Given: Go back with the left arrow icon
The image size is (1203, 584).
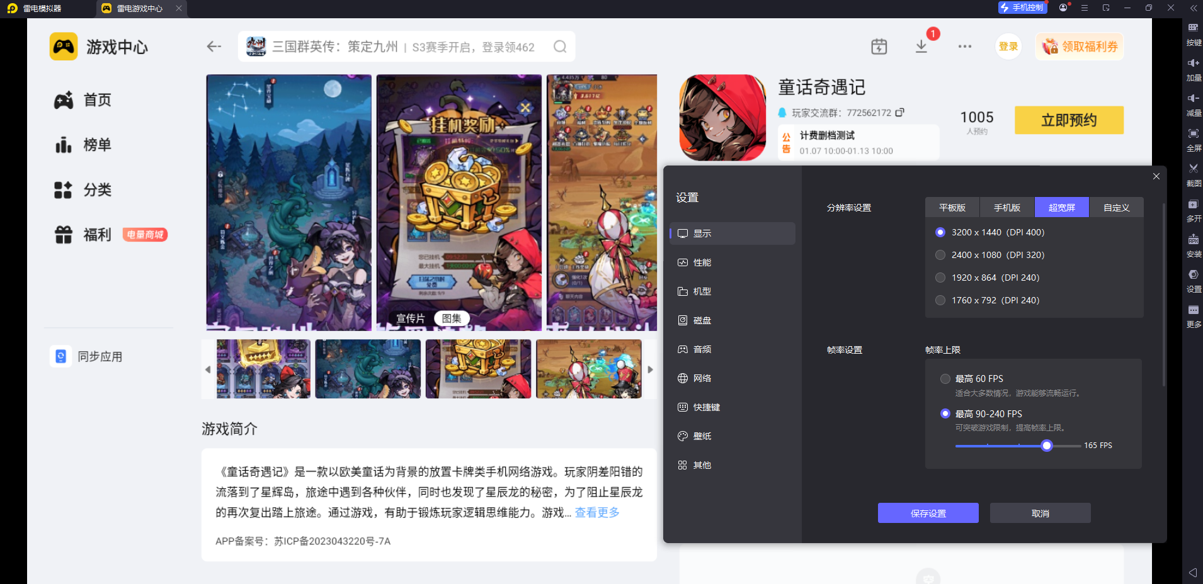Looking at the screenshot, I should pos(214,47).
